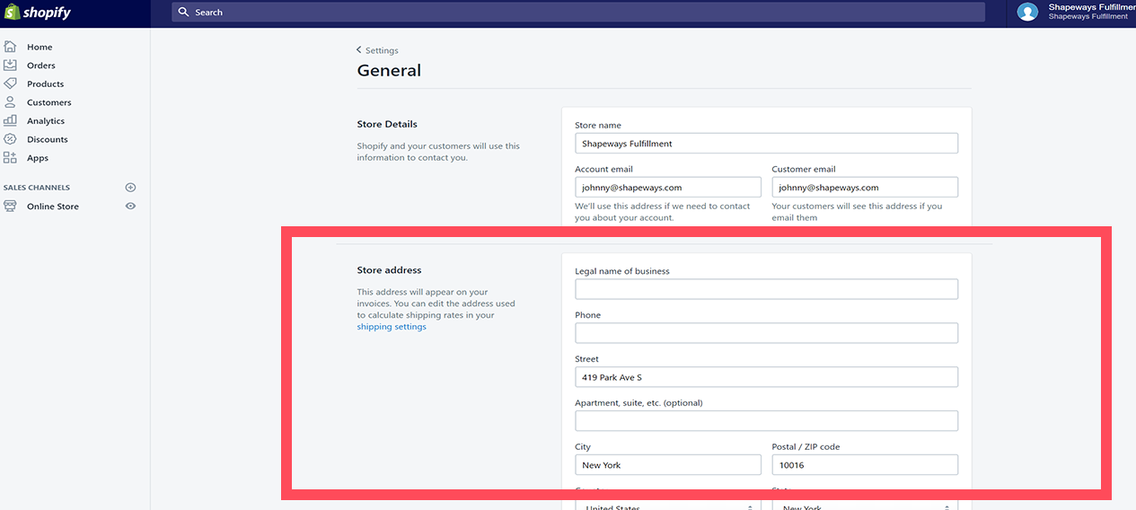The width and height of the screenshot is (1136, 510).
Task: Click the Shopify logo
Action: [38, 13]
